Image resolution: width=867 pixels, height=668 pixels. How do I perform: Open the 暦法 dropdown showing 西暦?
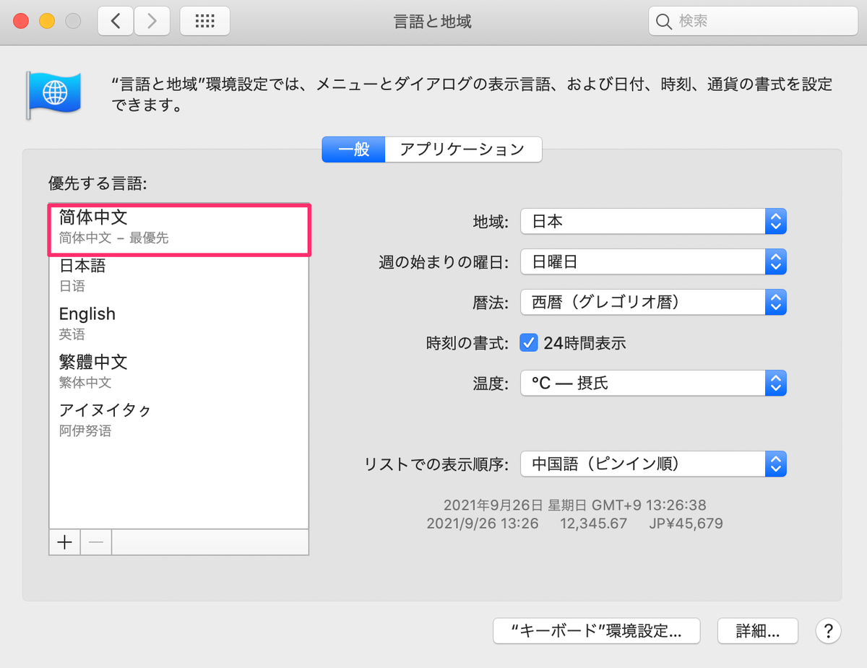click(653, 303)
